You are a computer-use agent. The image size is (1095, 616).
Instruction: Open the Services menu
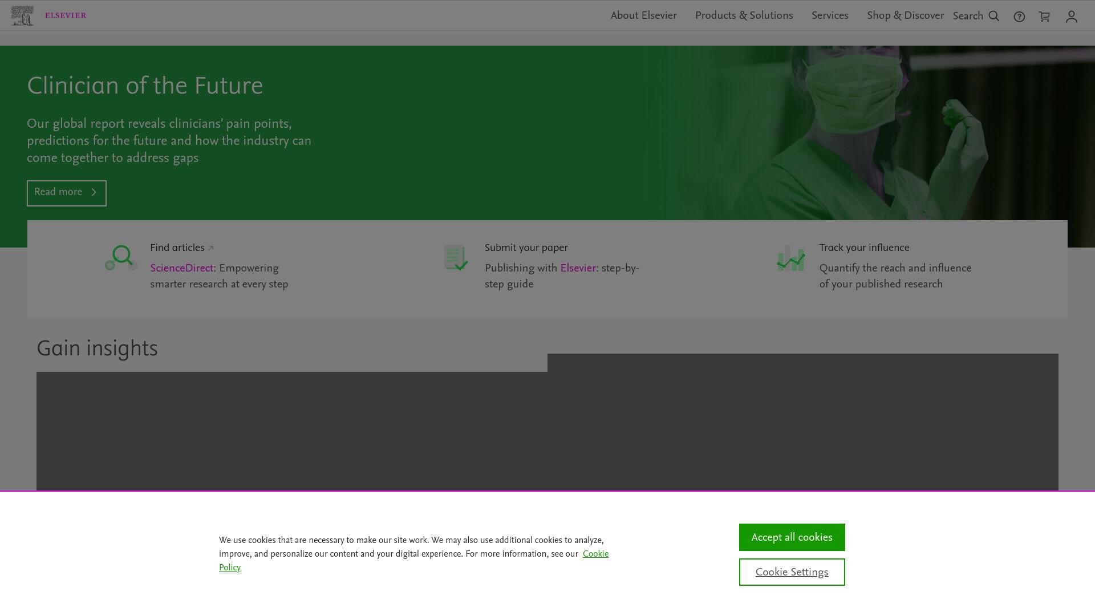830,16
